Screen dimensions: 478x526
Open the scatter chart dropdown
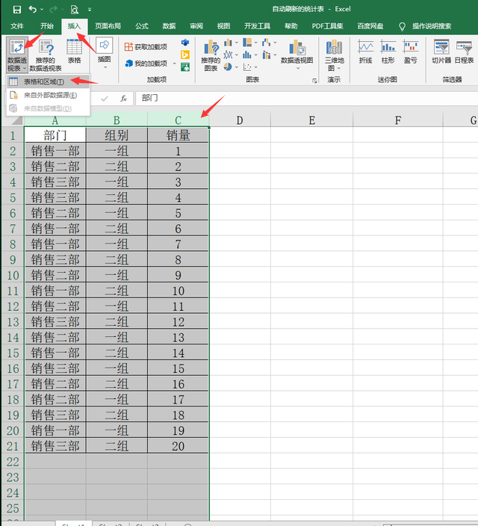pyautogui.click(x=255, y=67)
